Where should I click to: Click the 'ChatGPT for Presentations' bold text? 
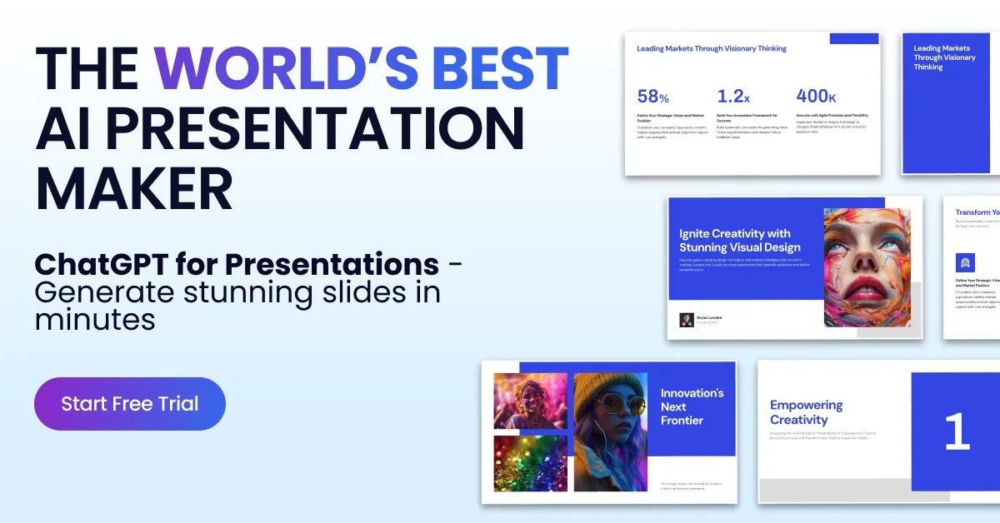tap(237, 264)
